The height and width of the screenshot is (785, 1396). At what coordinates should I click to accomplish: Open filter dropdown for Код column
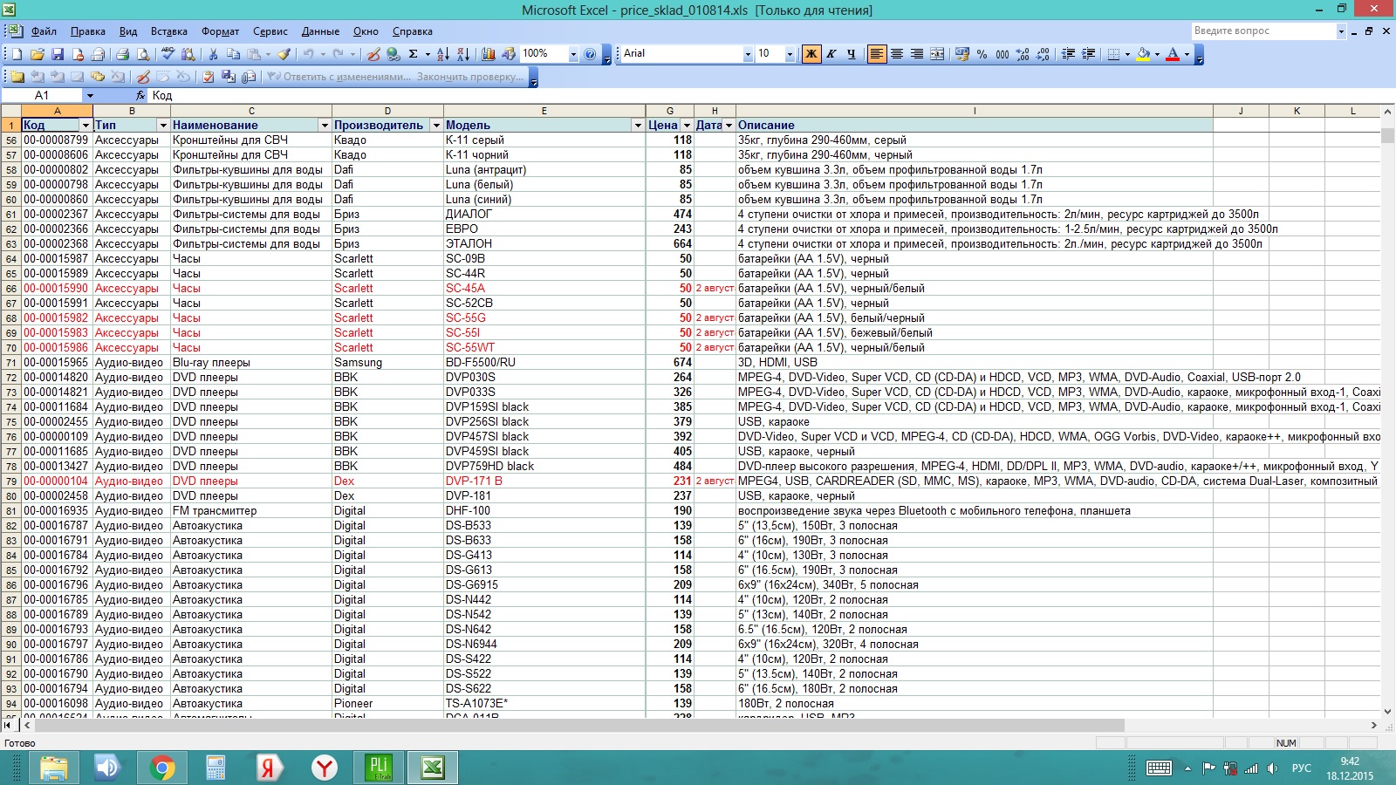tap(86, 126)
